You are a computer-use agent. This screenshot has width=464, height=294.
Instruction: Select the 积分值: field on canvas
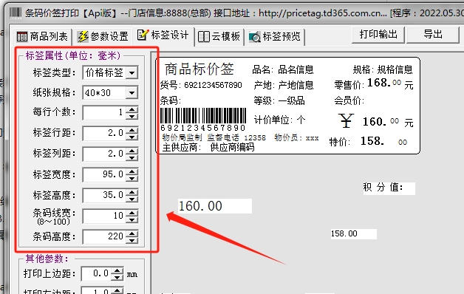[389, 188]
